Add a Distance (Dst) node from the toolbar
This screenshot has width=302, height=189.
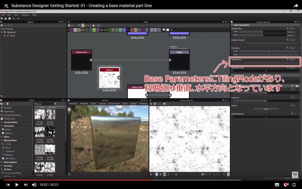94,30
